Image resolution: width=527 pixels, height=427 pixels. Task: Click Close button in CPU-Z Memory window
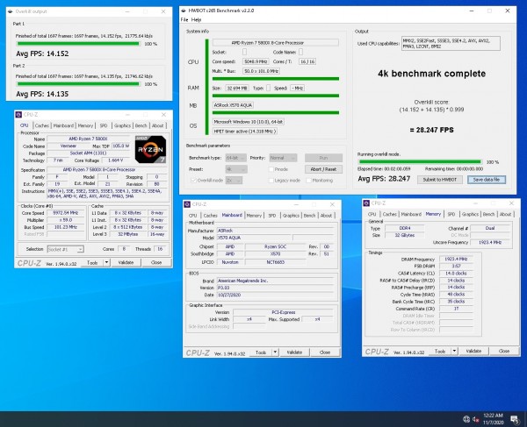(504, 352)
